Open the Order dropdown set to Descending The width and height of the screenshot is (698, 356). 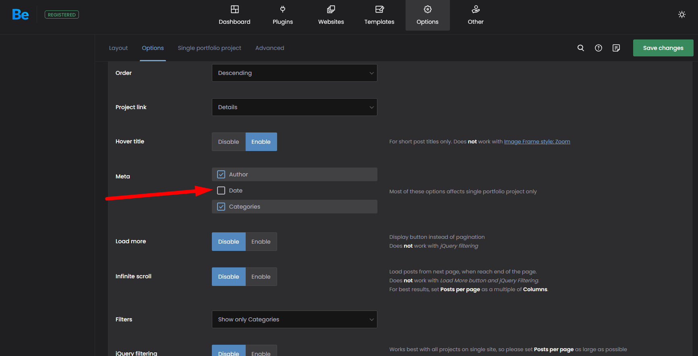pos(294,73)
